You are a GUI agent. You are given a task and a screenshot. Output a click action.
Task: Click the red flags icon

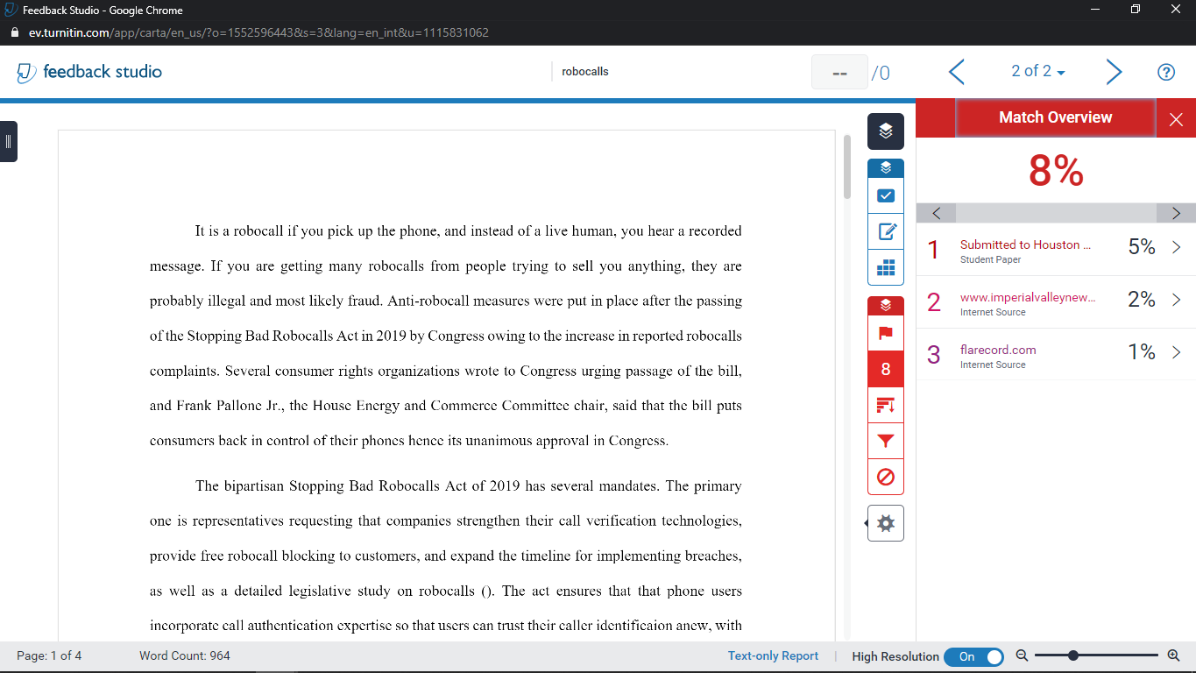885,333
